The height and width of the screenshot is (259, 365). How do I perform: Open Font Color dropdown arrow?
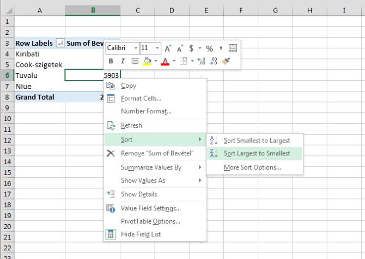174,61
